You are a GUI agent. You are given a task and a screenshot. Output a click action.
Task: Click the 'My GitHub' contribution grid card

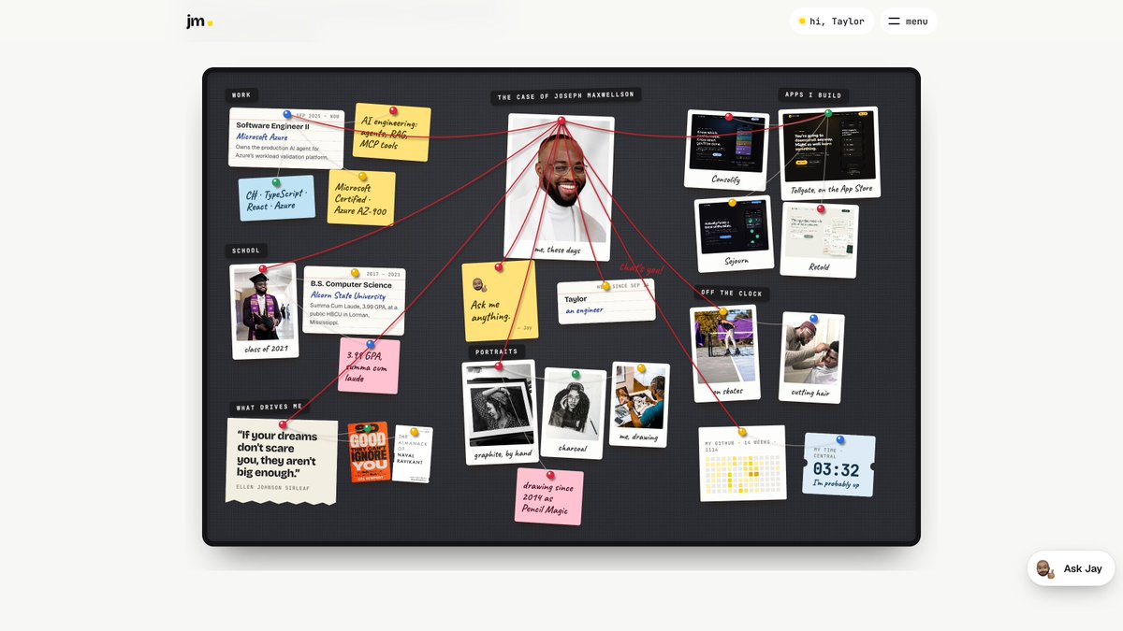coord(743,465)
